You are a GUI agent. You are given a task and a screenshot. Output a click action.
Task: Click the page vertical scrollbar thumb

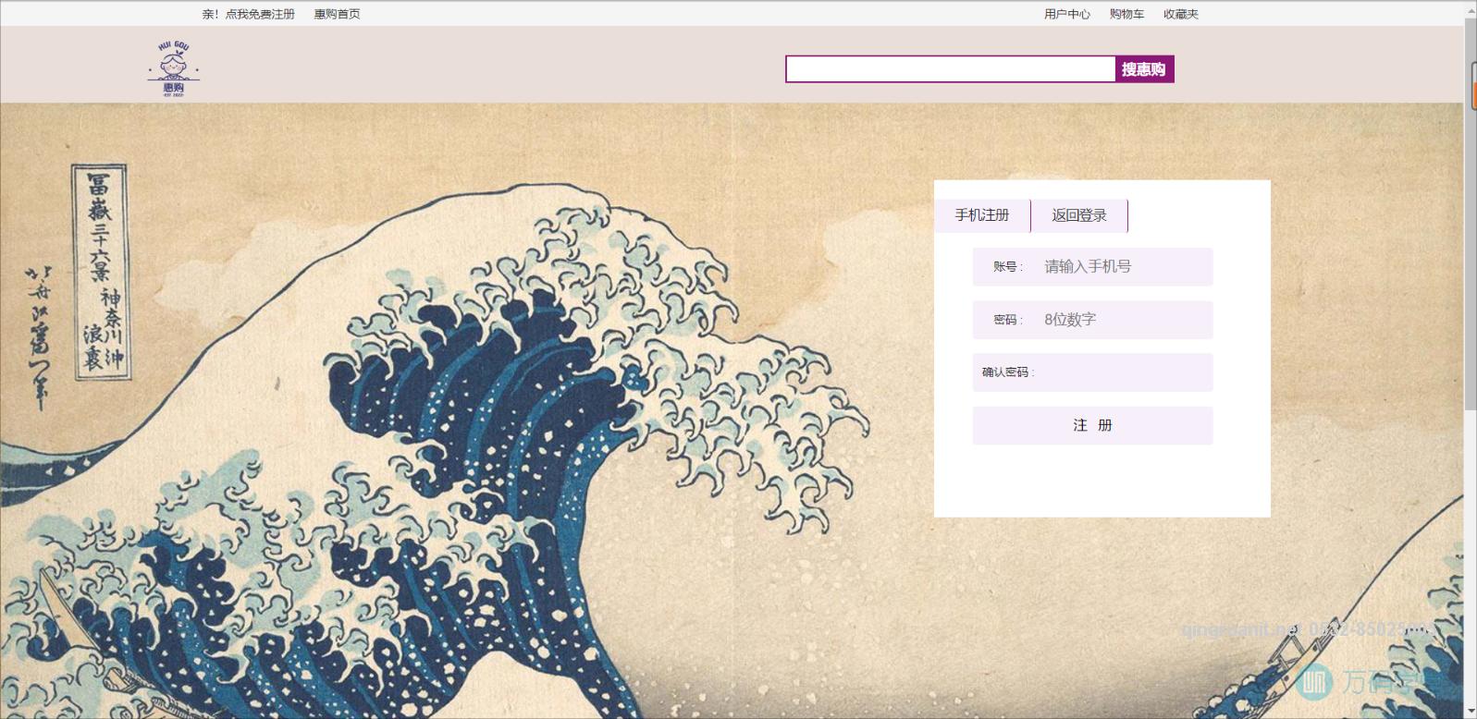1471,213
